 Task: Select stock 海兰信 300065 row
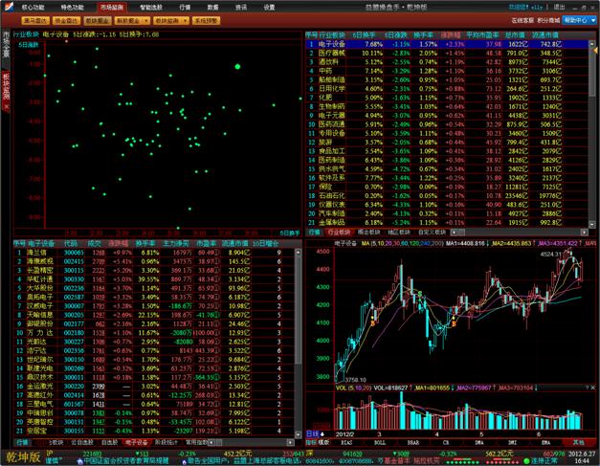pos(154,253)
